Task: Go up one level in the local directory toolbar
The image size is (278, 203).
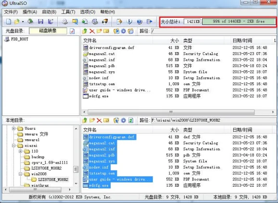Action: (85, 120)
